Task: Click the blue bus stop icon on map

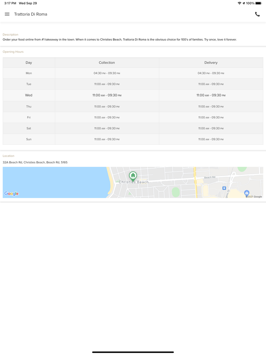Action: [x=224, y=188]
